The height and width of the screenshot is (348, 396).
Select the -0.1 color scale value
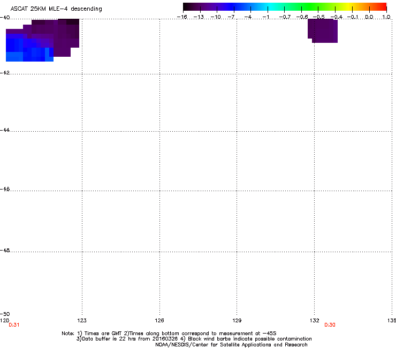[x=353, y=17]
